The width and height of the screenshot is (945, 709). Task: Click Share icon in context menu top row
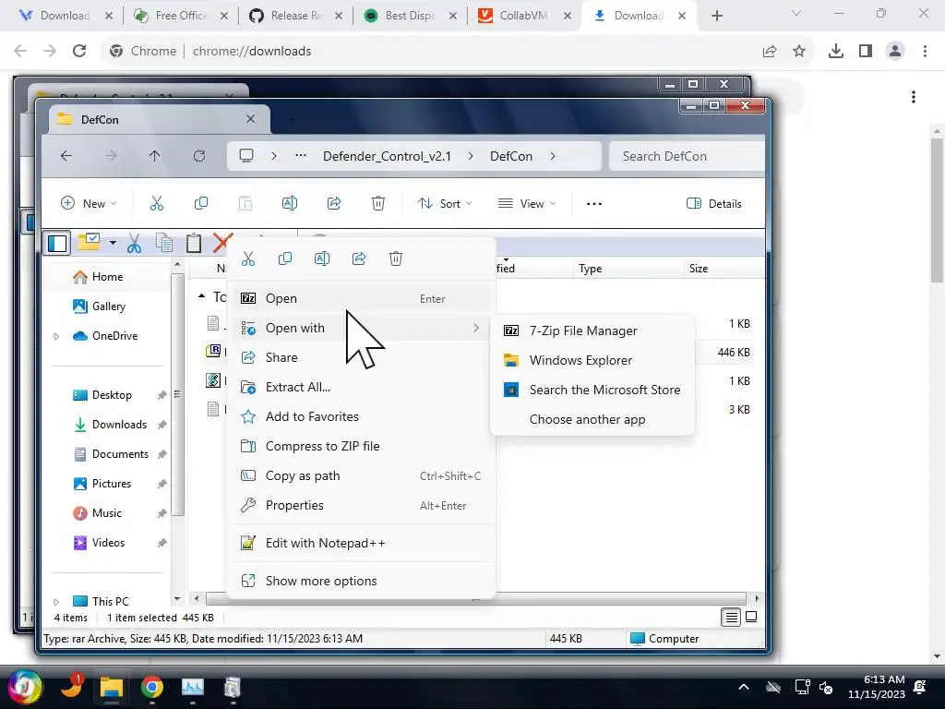[x=359, y=258]
